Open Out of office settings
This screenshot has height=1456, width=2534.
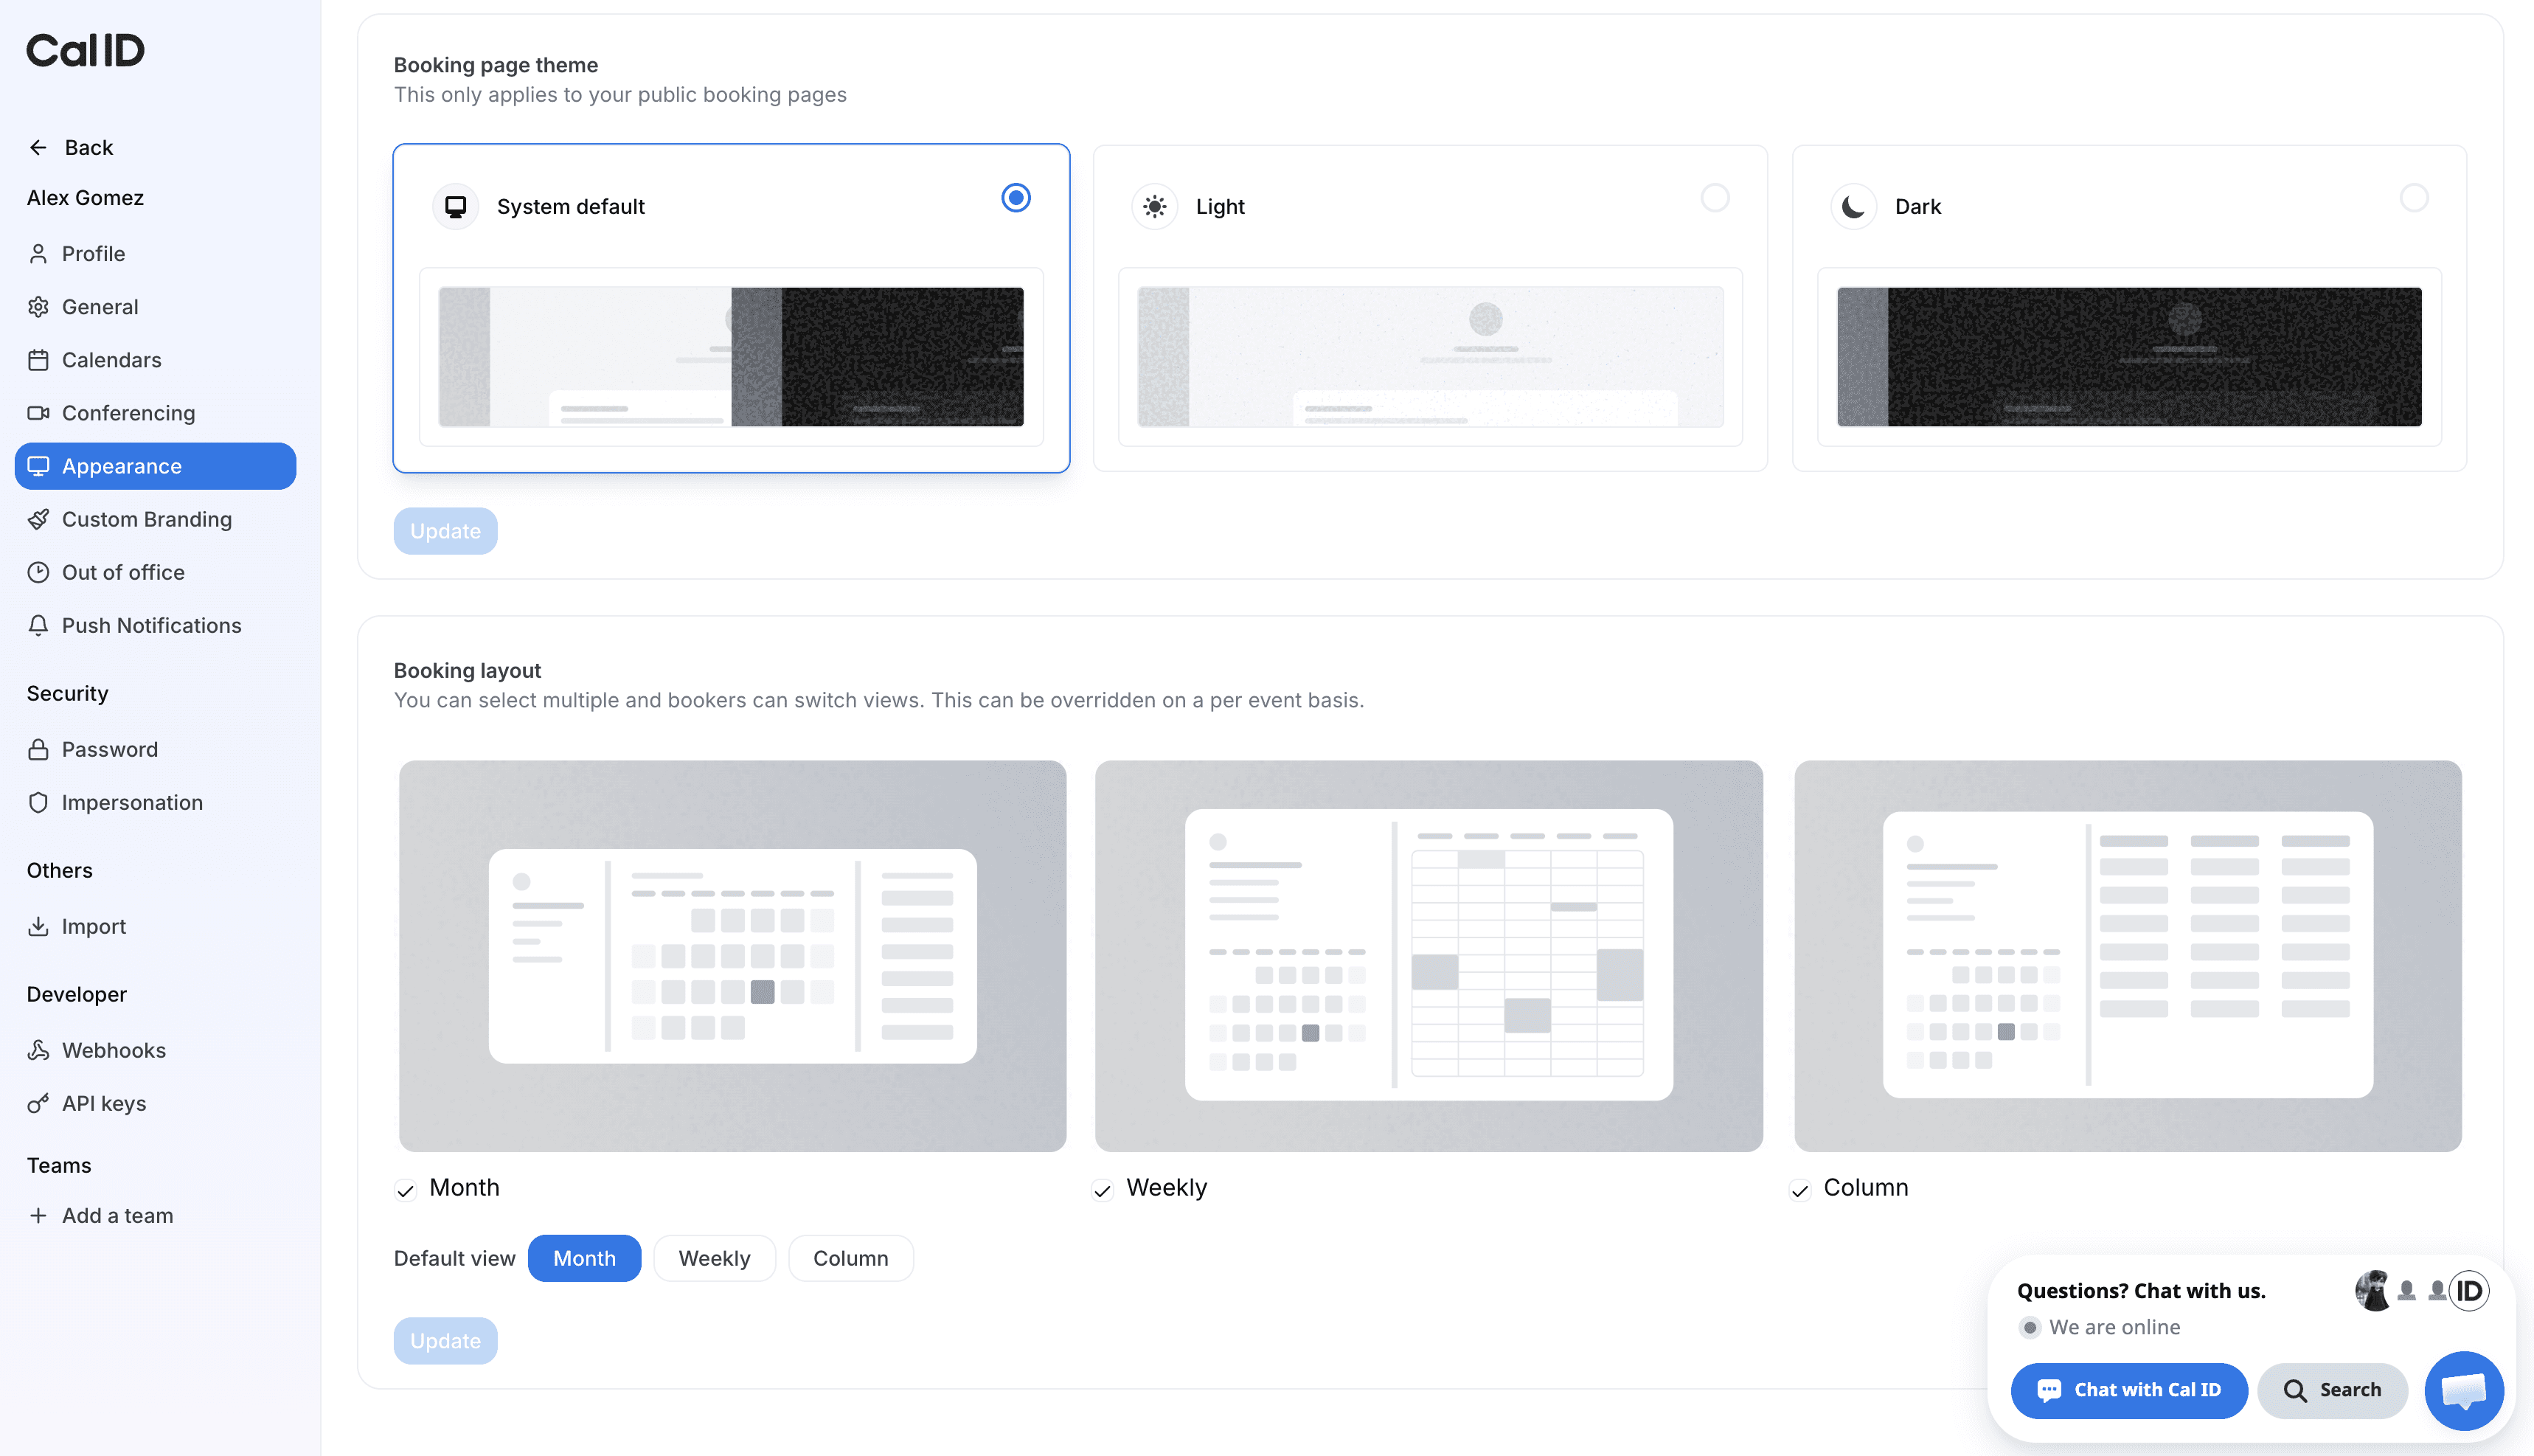155,571
